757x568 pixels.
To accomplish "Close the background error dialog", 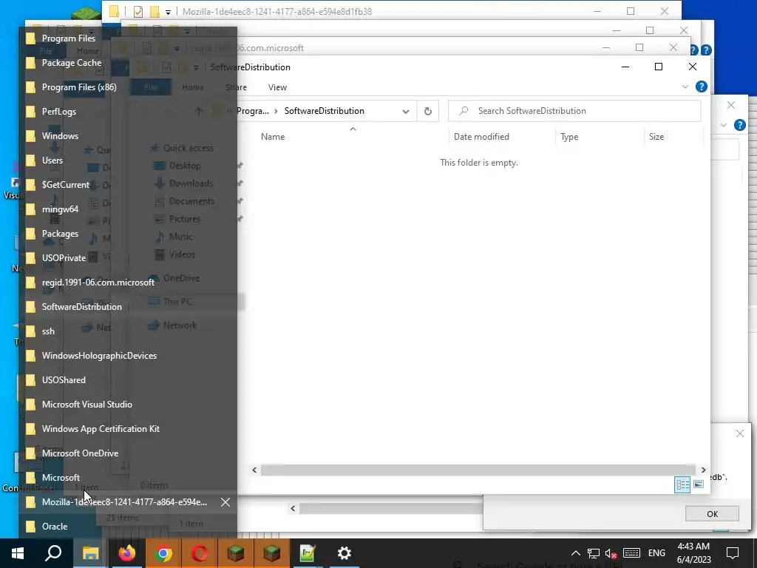I will [x=739, y=433].
